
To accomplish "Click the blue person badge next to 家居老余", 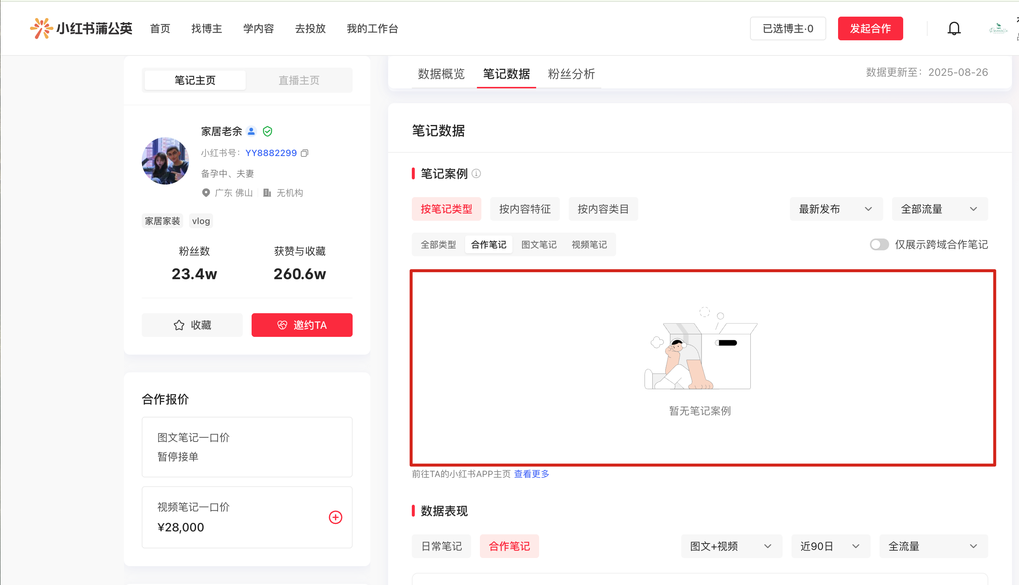I will click(251, 131).
